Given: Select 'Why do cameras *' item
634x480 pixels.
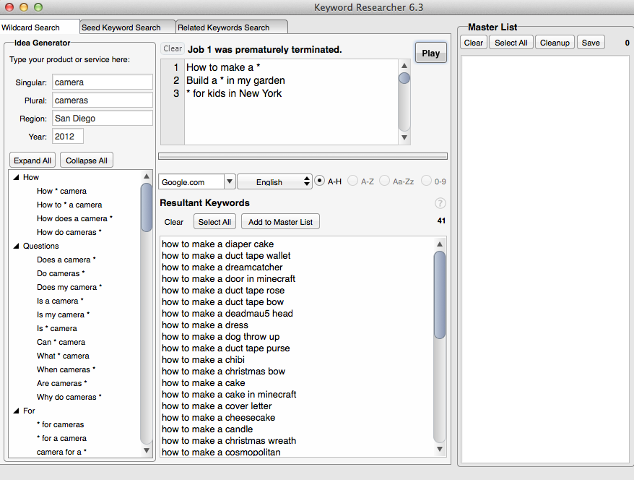Looking at the screenshot, I should pos(69,398).
